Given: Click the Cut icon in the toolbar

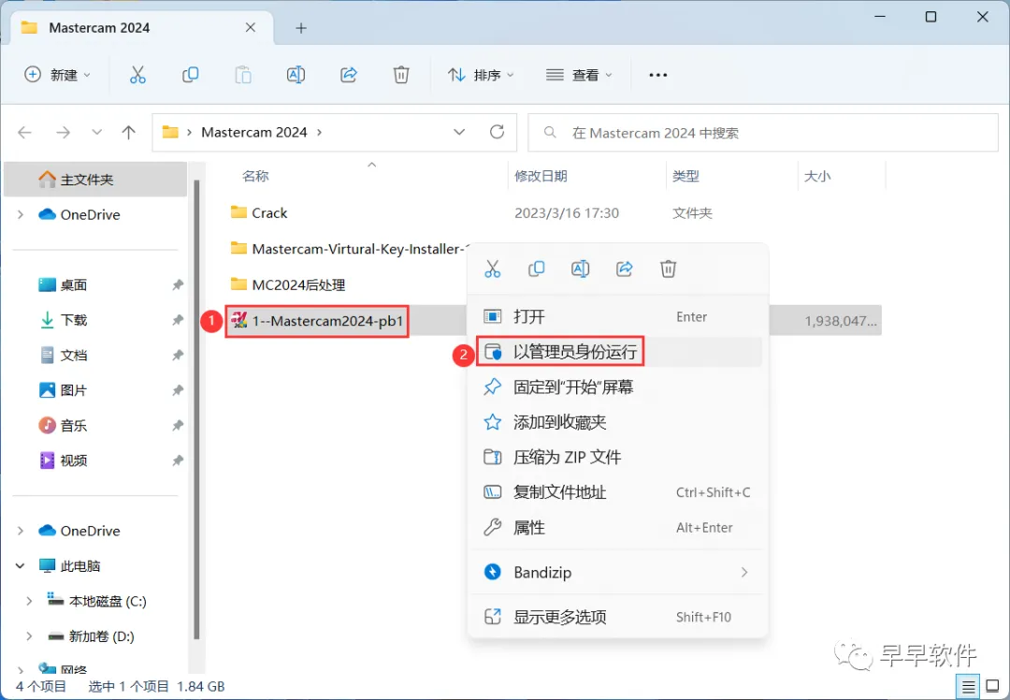Looking at the screenshot, I should click(137, 75).
